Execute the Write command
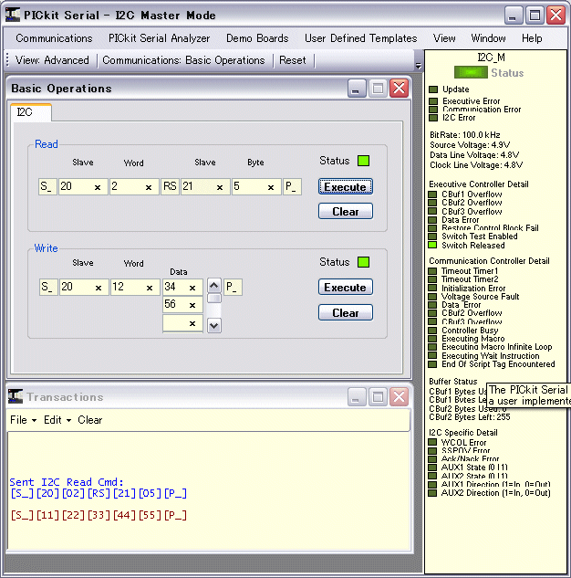This screenshot has width=571, height=578. click(x=346, y=287)
